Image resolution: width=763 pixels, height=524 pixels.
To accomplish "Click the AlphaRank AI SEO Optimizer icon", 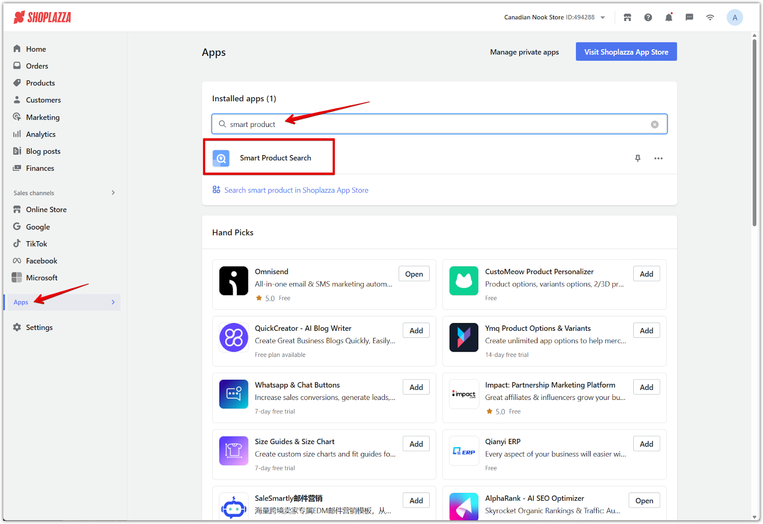I will 464,507.
